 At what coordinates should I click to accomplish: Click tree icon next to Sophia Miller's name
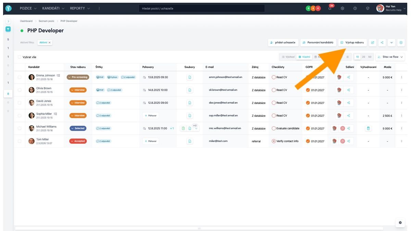click(x=55, y=114)
